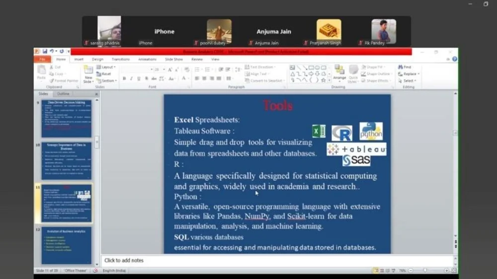Click the PowerPoint Help question mark icon

coord(454,59)
